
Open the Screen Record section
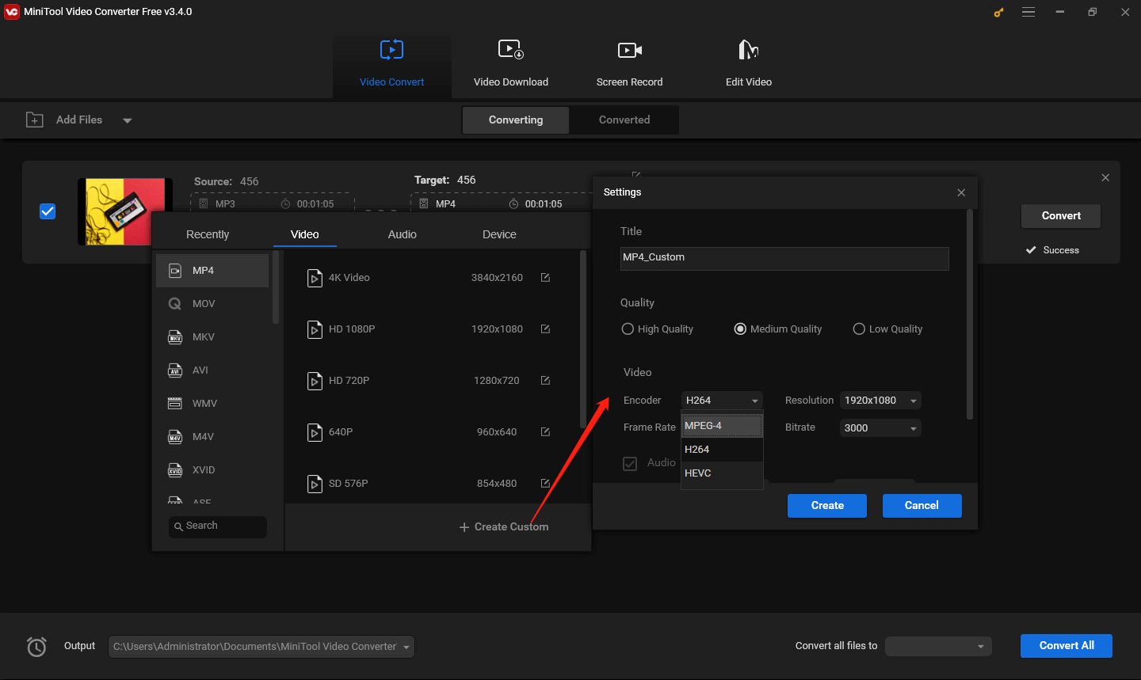coord(630,65)
